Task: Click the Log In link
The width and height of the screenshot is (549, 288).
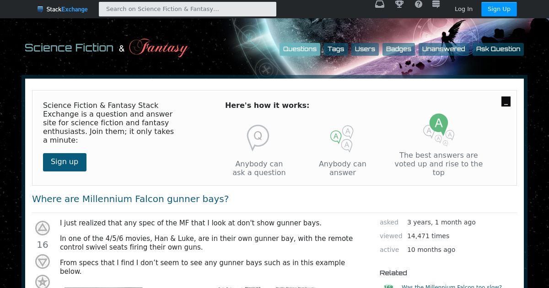Action: coord(463,9)
